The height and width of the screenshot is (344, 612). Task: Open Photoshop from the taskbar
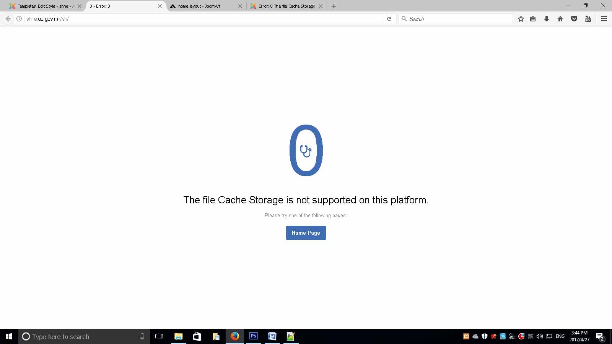pos(253,336)
